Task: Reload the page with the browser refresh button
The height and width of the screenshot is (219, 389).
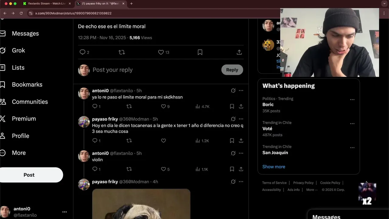Action: click(x=21, y=13)
